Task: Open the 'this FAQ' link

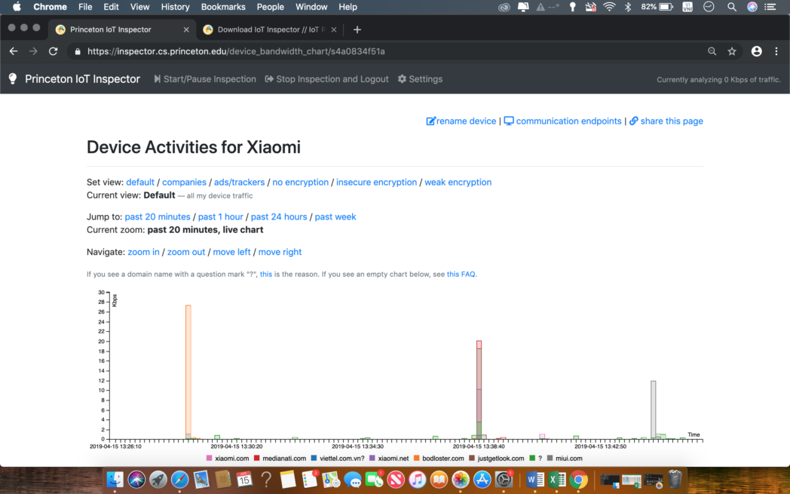Action: 461,275
